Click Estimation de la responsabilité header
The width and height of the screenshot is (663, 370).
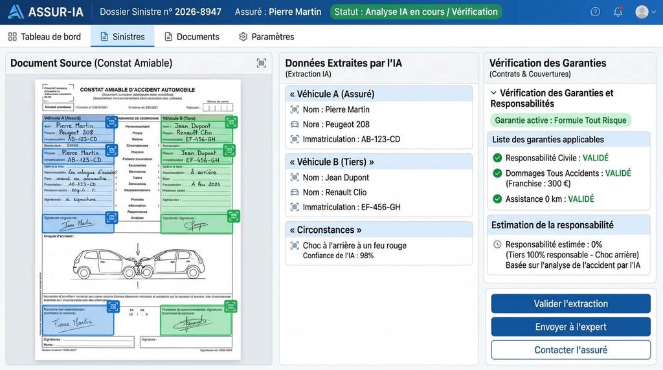(x=568, y=225)
